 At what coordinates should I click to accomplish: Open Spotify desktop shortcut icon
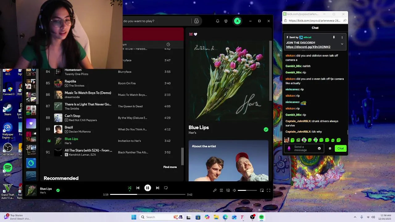8,170
